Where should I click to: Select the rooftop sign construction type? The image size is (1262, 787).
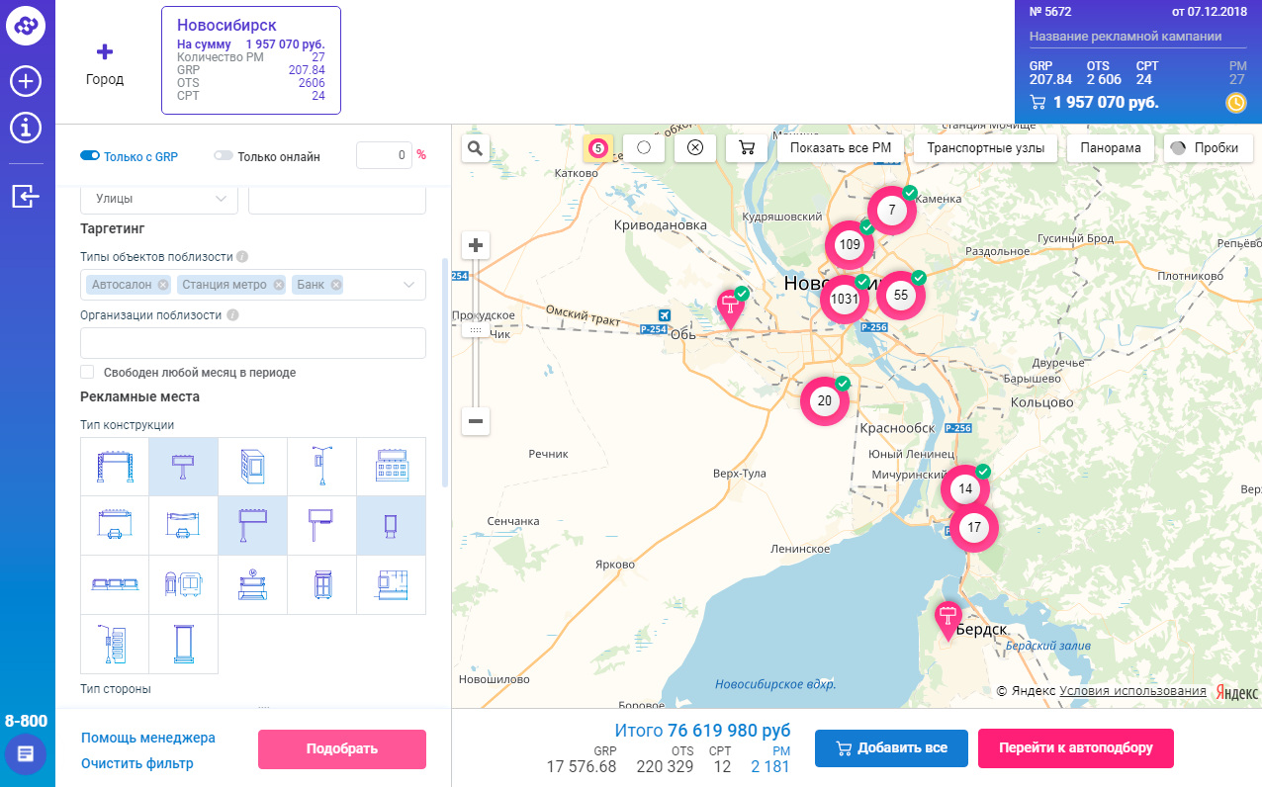(392, 467)
